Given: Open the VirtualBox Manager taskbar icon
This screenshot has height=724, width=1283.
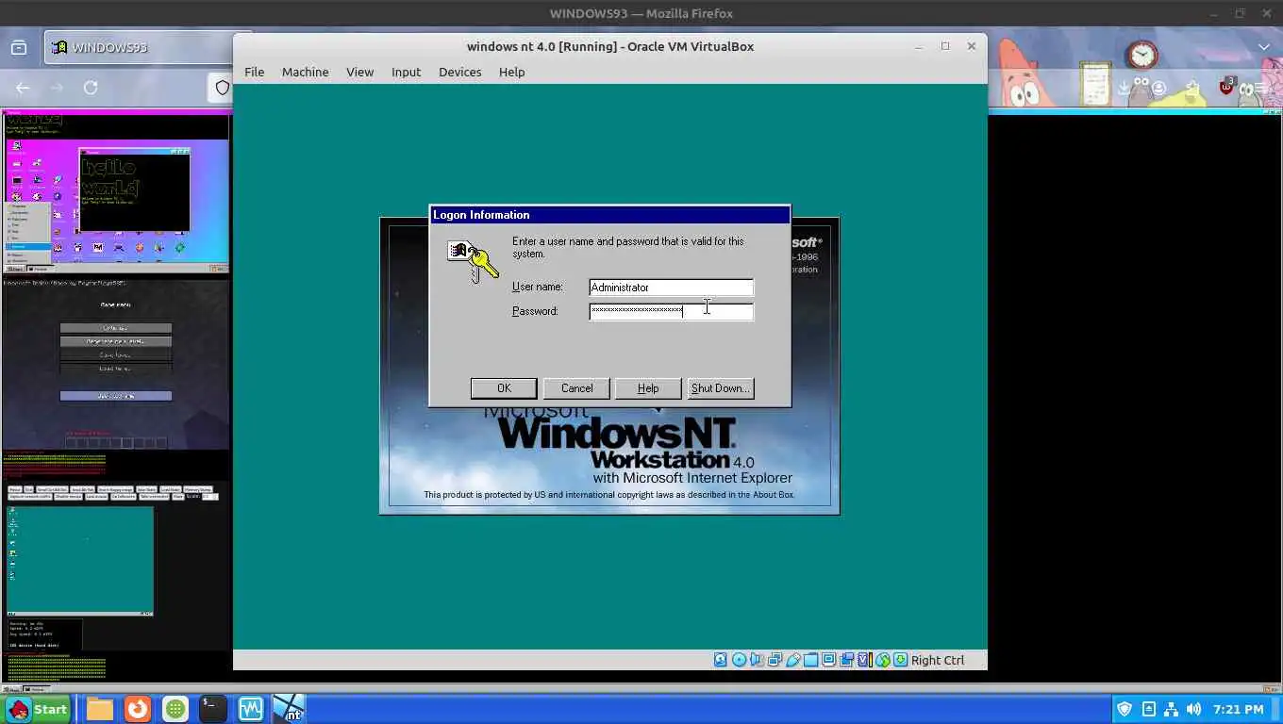Looking at the screenshot, I should pos(251,708).
